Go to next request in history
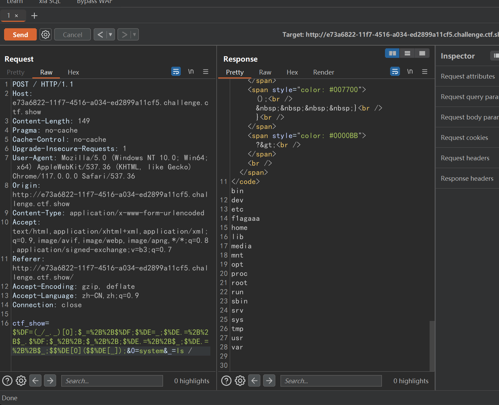The image size is (499, 405). (x=124, y=35)
